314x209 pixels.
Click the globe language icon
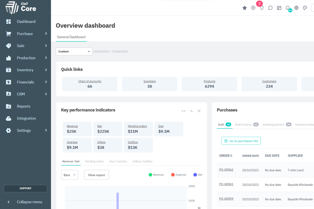tap(296, 8)
